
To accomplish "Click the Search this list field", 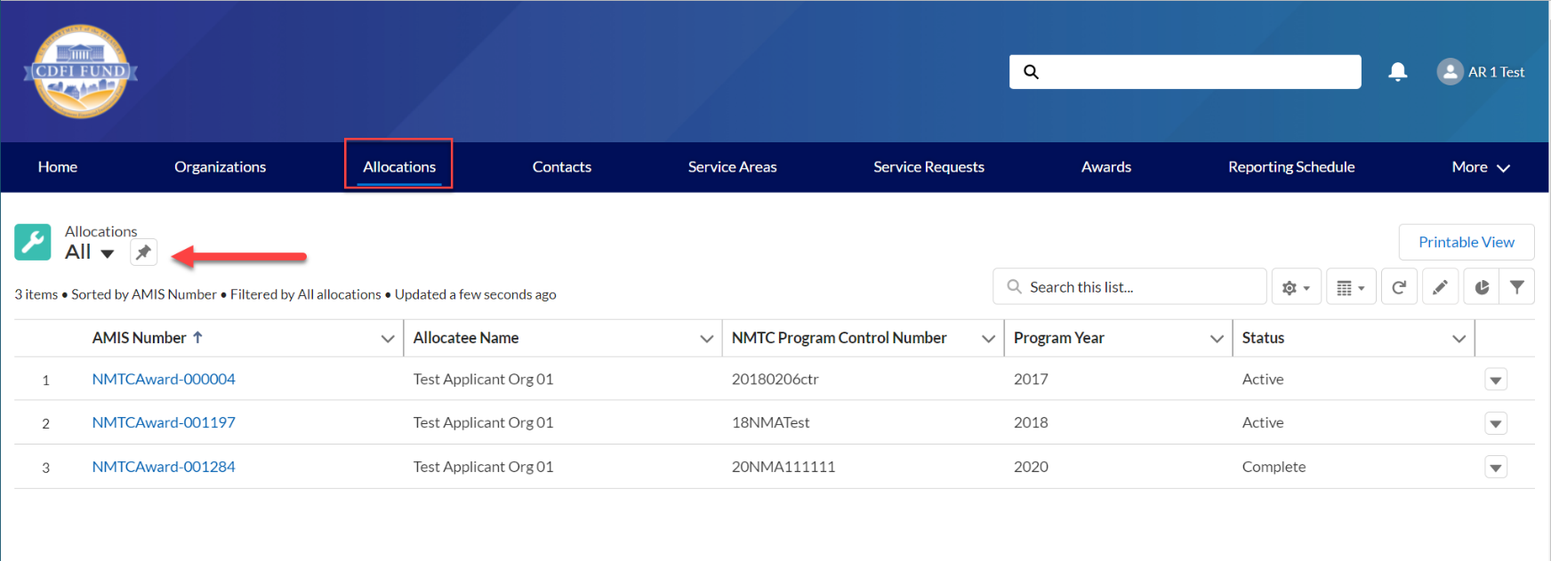I will 1138,287.
